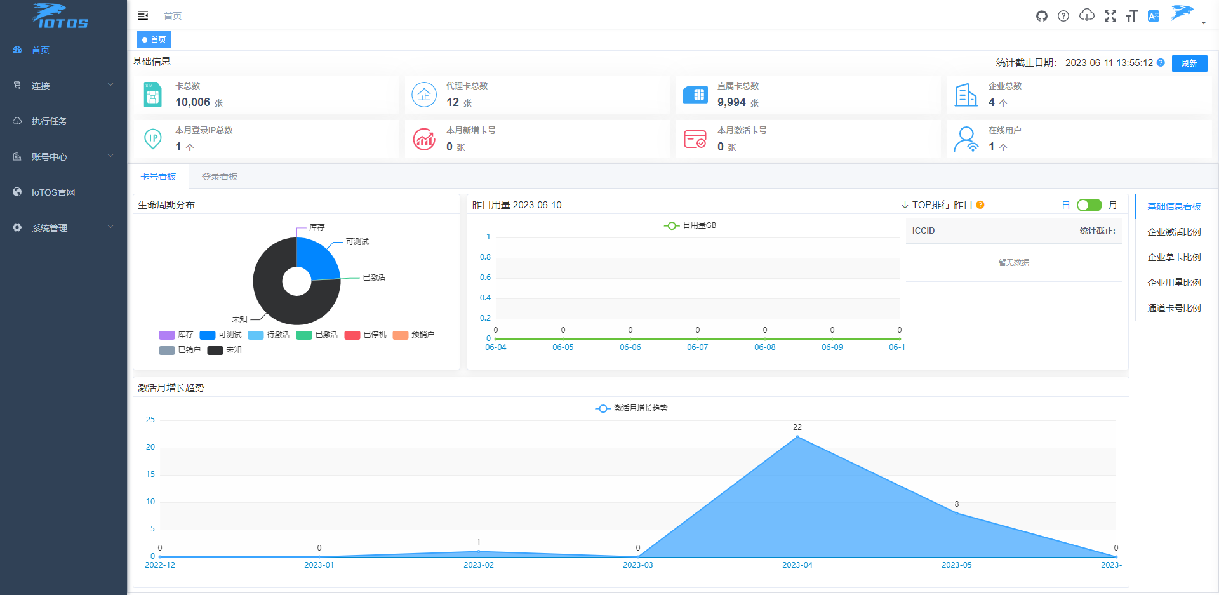1219x595 pixels.
Task: Click the 系统管理 gear icon
Action: [17, 227]
